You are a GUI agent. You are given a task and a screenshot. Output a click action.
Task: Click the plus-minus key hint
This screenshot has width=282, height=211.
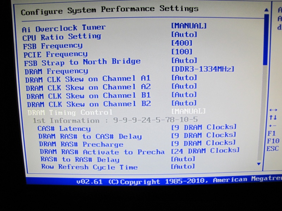pyautogui.click(x=272, y=126)
